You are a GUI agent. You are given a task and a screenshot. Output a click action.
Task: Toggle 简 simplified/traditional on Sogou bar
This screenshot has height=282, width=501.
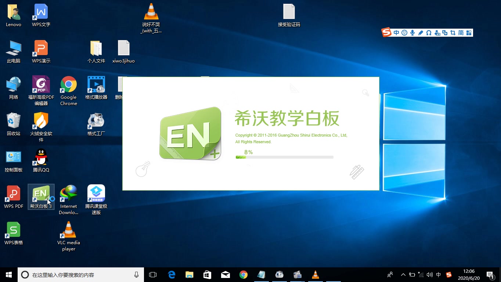(461, 33)
